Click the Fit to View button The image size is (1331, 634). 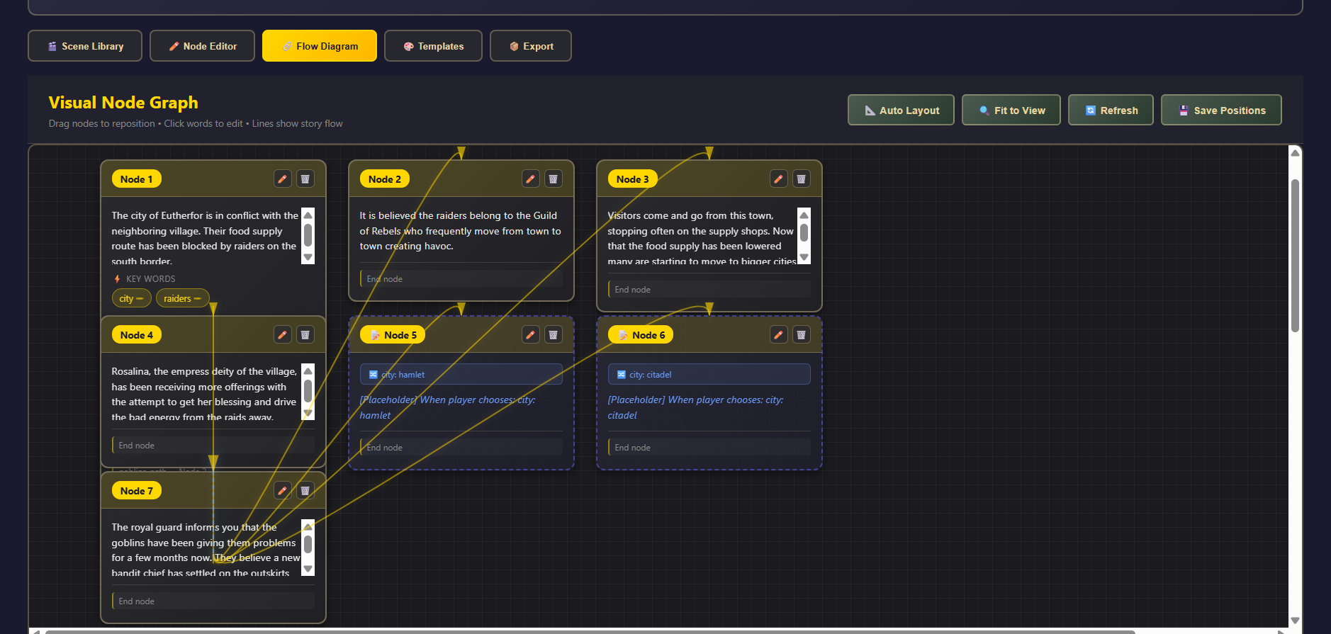1011,111
